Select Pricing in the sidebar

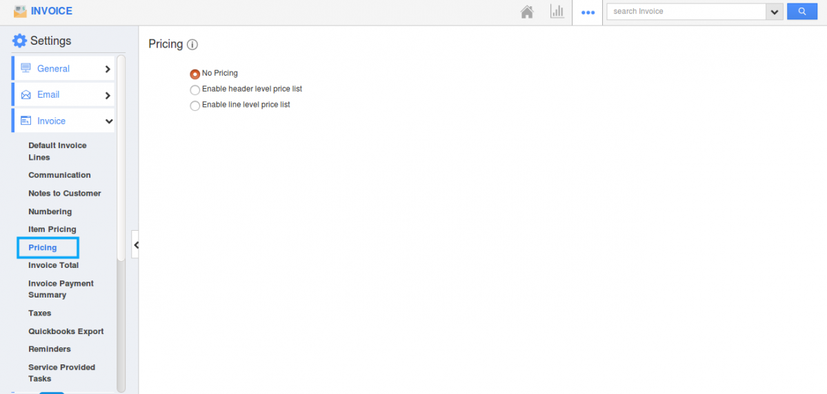pos(43,247)
